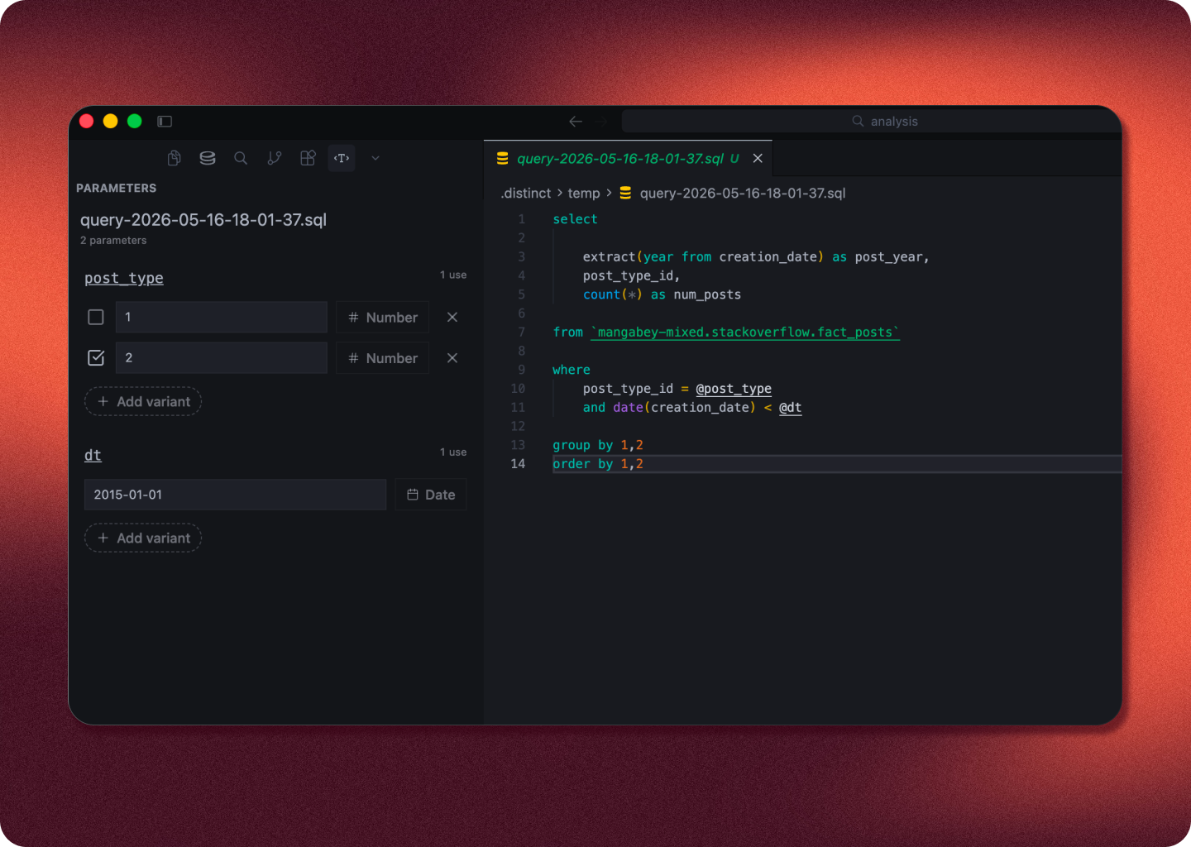1191x847 pixels.
Task: Change Number type for variant 2
Action: 383,358
